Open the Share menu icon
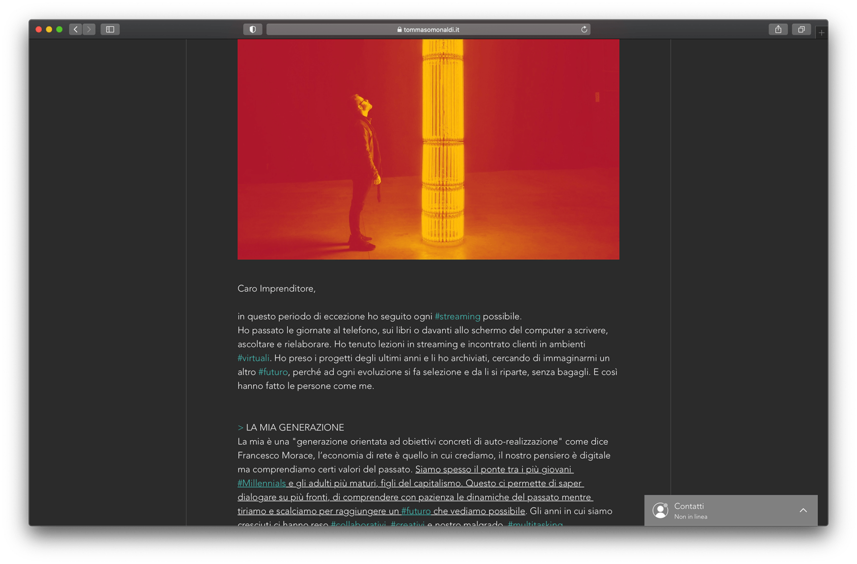857x564 pixels. pyautogui.click(x=778, y=29)
